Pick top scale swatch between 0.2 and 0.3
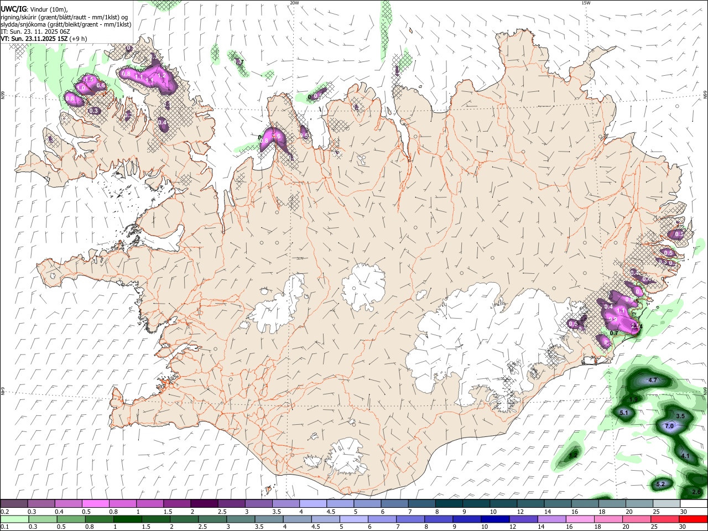This screenshot has height=531, width=708. click(14, 503)
